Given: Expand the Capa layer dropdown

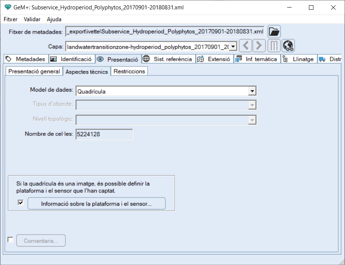Looking at the screenshot, I should [233, 47].
